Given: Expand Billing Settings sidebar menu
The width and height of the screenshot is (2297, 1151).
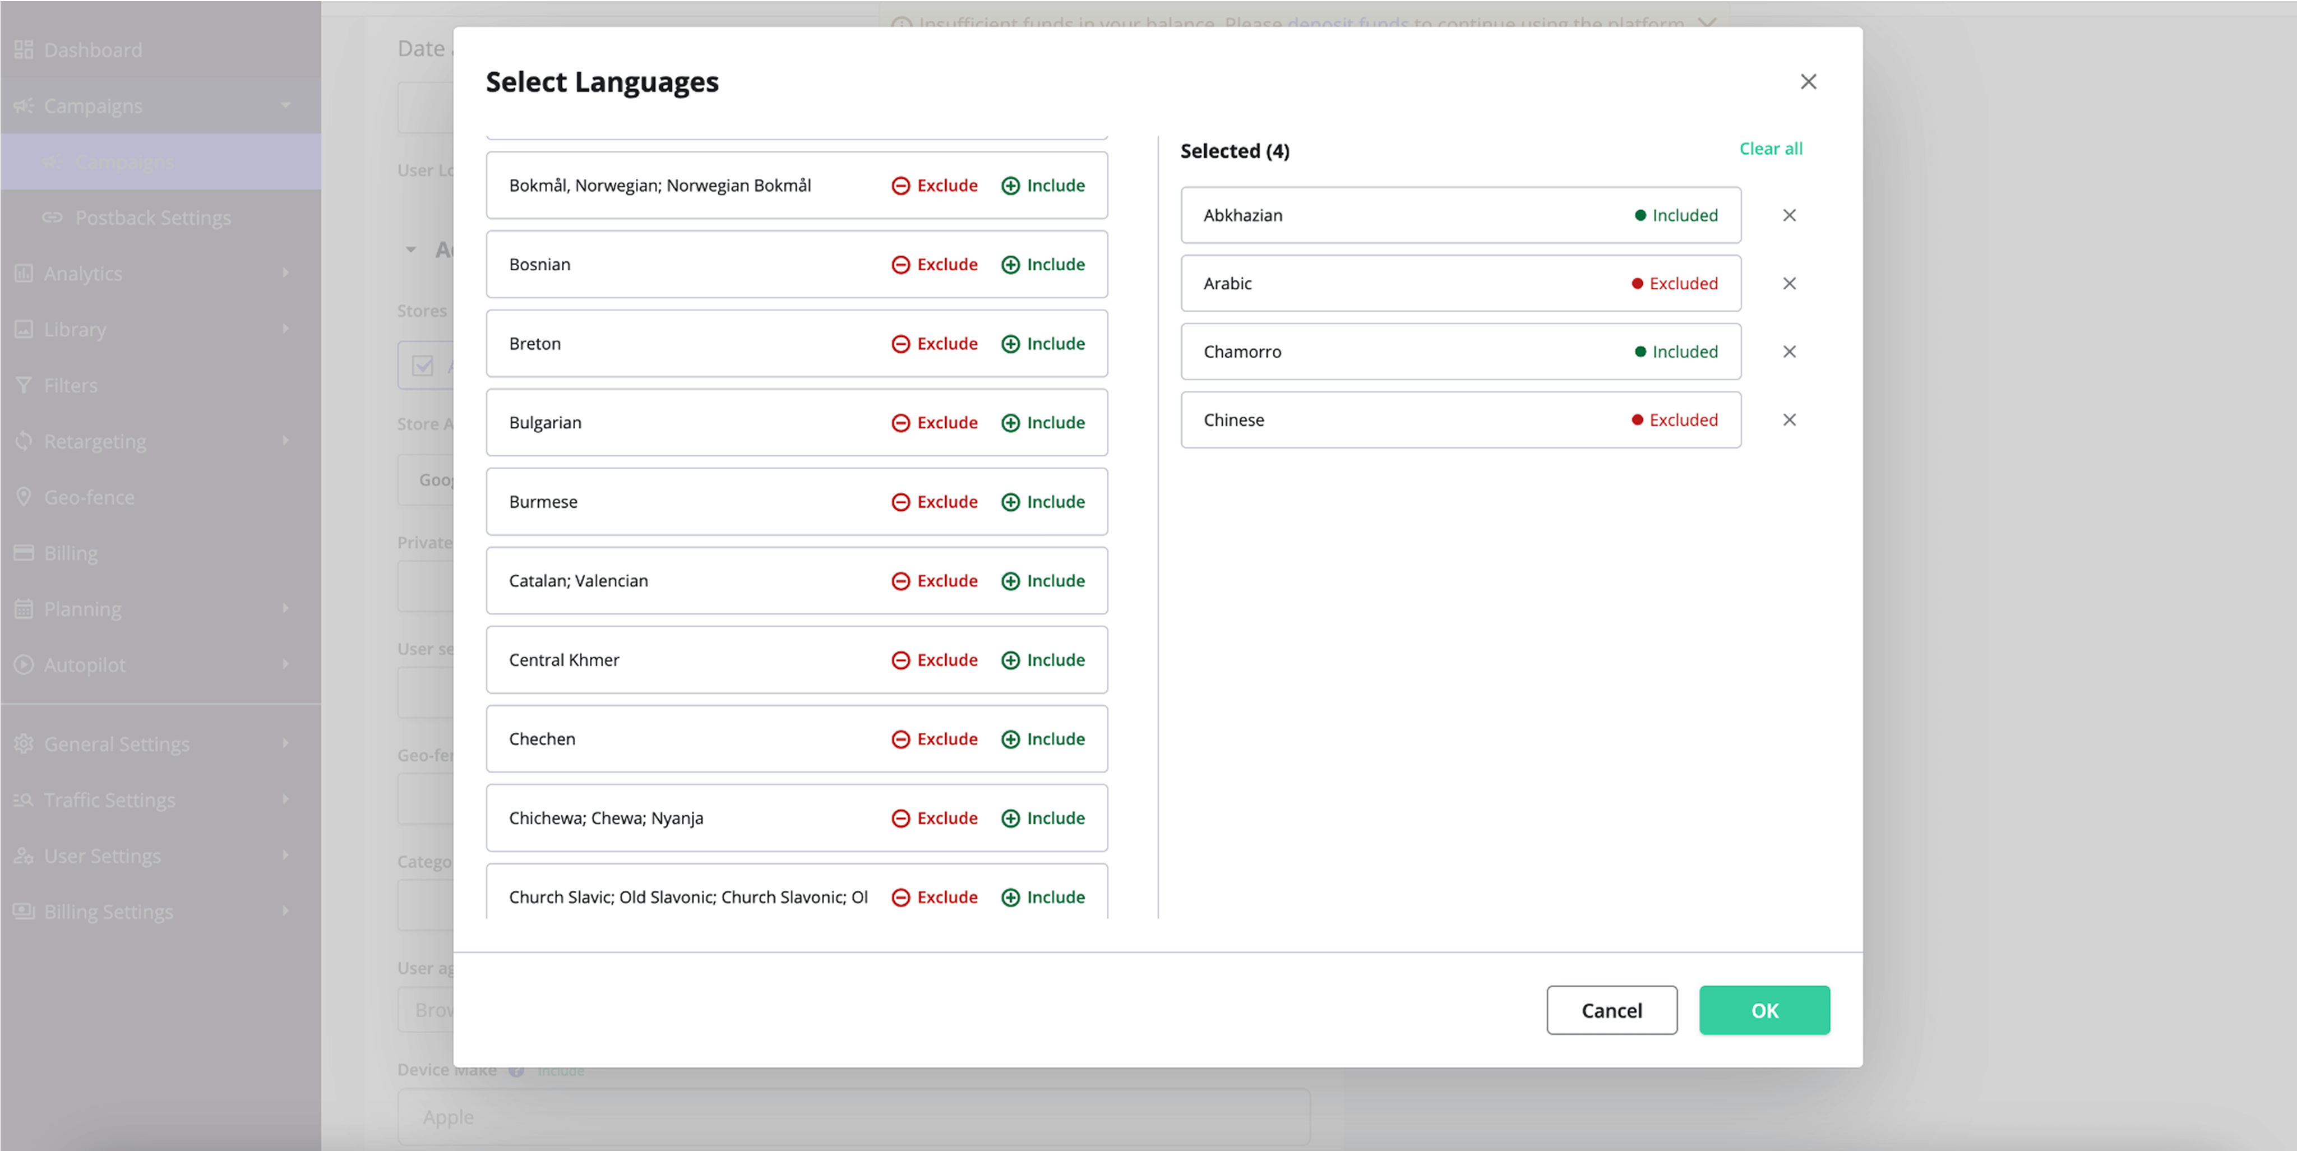Looking at the screenshot, I should (160, 912).
